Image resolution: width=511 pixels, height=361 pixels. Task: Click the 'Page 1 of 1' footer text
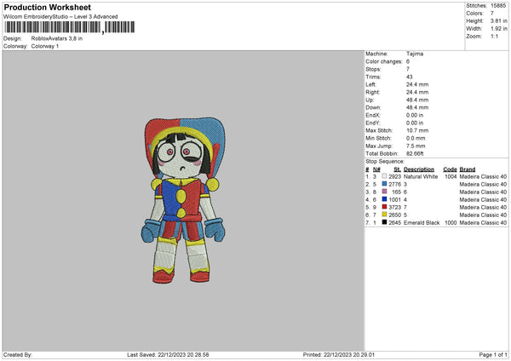pyautogui.click(x=493, y=355)
